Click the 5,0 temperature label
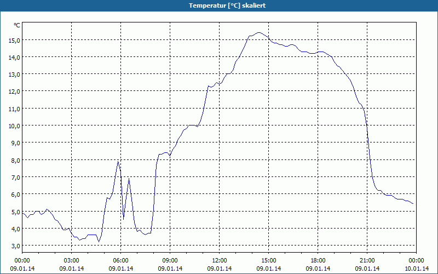This screenshot has height=274, width=438. [x=16, y=212]
